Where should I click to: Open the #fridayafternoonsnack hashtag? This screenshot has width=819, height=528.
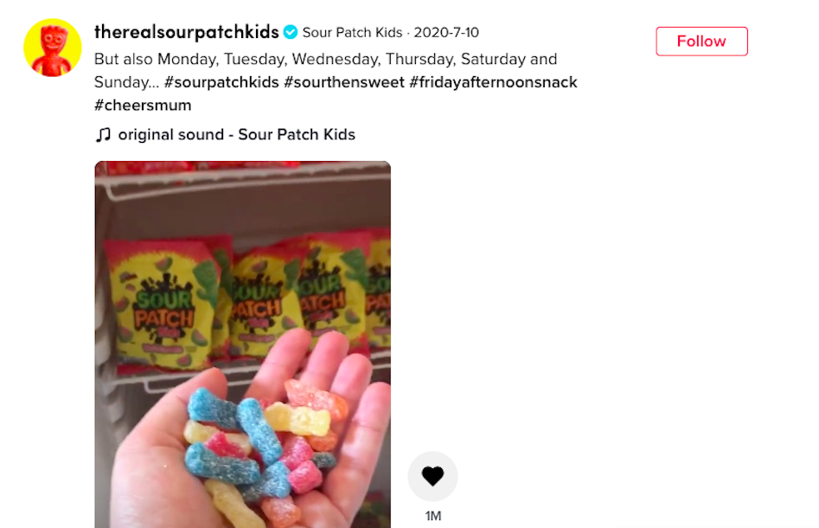(x=493, y=82)
